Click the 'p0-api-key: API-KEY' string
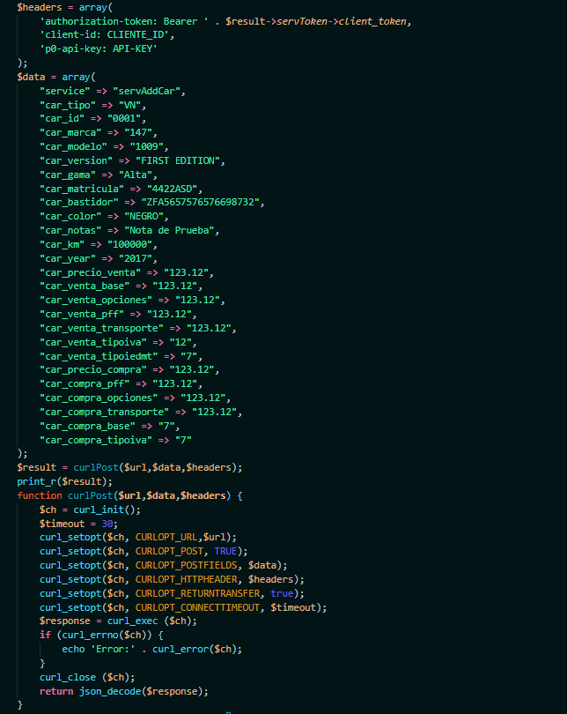This screenshot has height=714, width=567. pos(98,48)
